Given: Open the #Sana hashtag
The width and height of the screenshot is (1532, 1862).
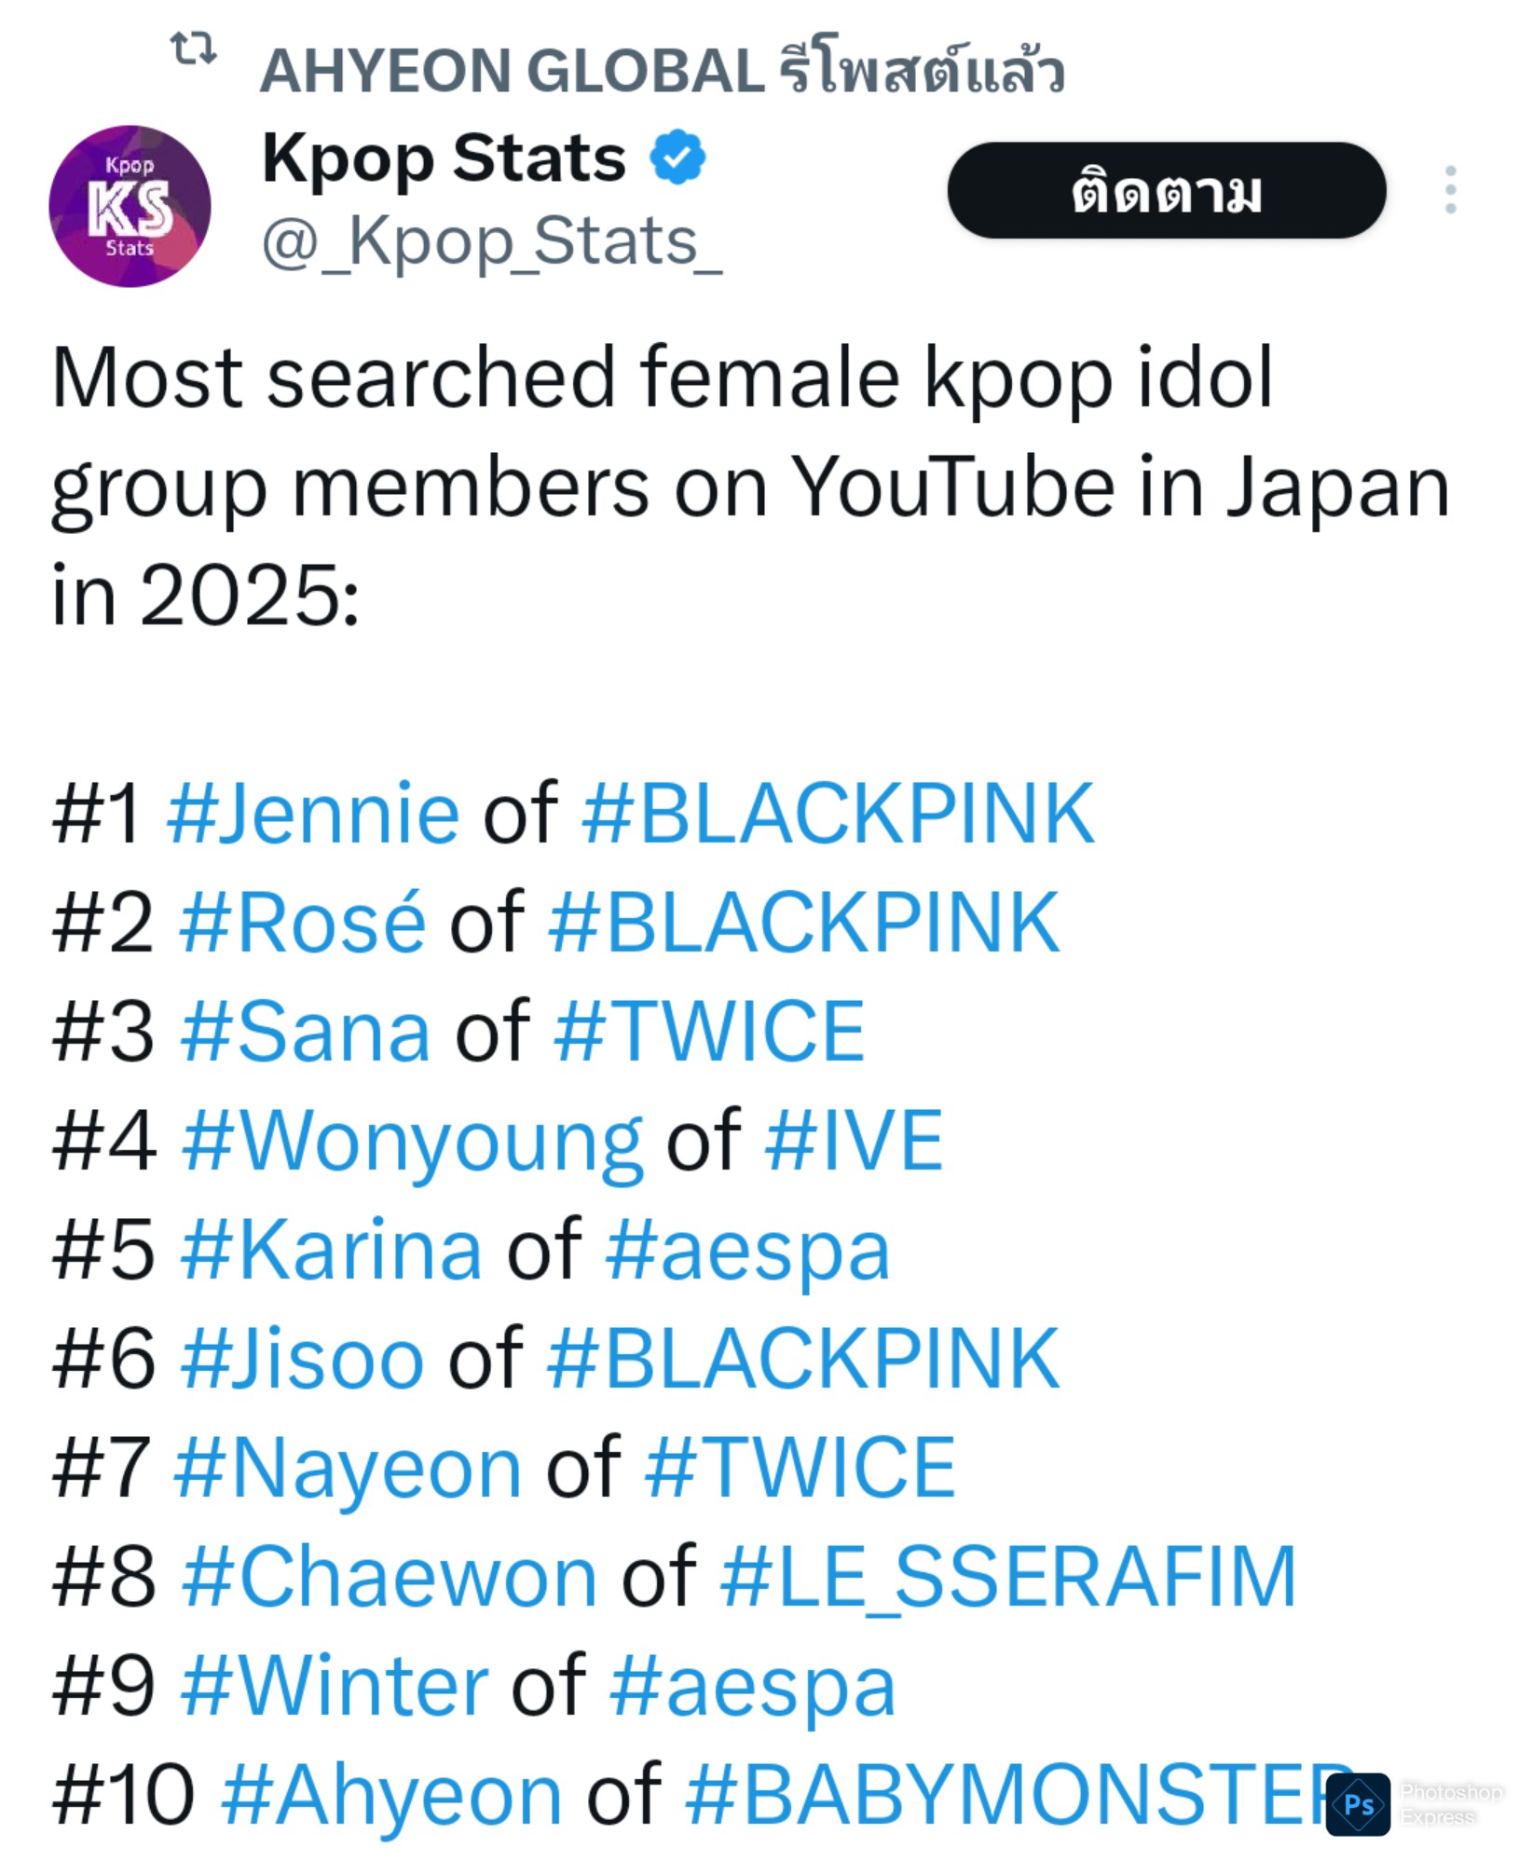Looking at the screenshot, I should 306,1031.
